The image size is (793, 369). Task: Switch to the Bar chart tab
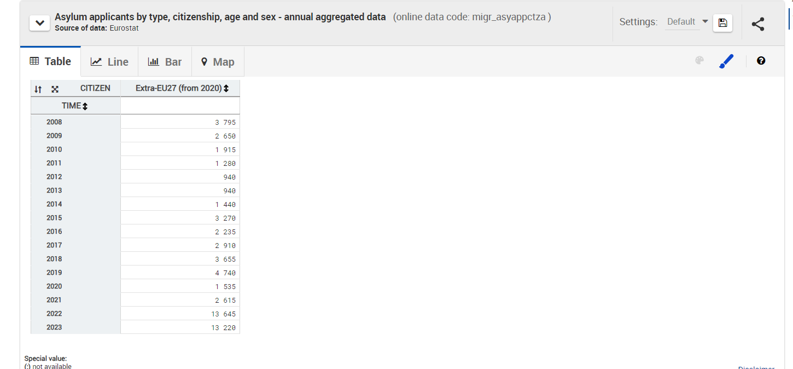pos(165,62)
